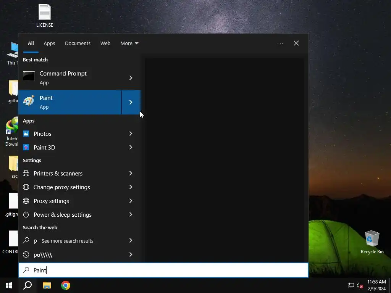Click the Show desktop strip after the clock
The width and height of the screenshot is (391, 293).
click(390, 285)
